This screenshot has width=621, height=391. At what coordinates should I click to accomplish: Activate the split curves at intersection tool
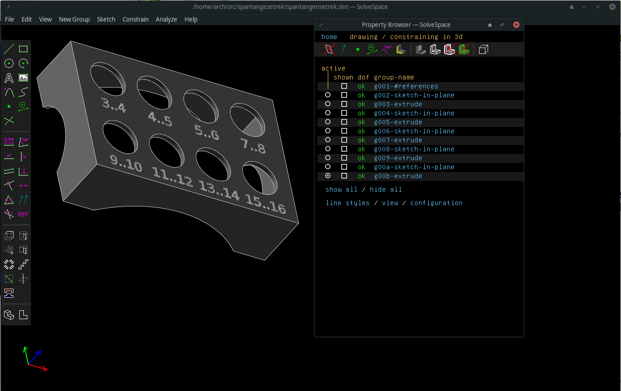coord(9,121)
